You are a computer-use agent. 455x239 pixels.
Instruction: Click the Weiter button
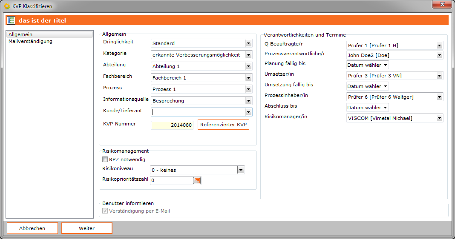coord(87,228)
